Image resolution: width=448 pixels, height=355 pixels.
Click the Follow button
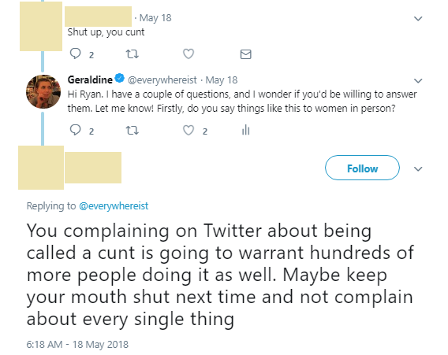[x=362, y=168]
